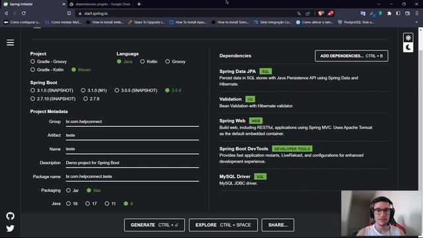Open the hamburger menu in the sidebar
Screen dimensions: 423x238
pyautogui.click(x=11, y=42)
